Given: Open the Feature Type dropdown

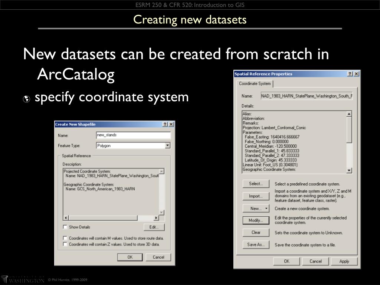Looking at the screenshot, I should coord(167,145).
